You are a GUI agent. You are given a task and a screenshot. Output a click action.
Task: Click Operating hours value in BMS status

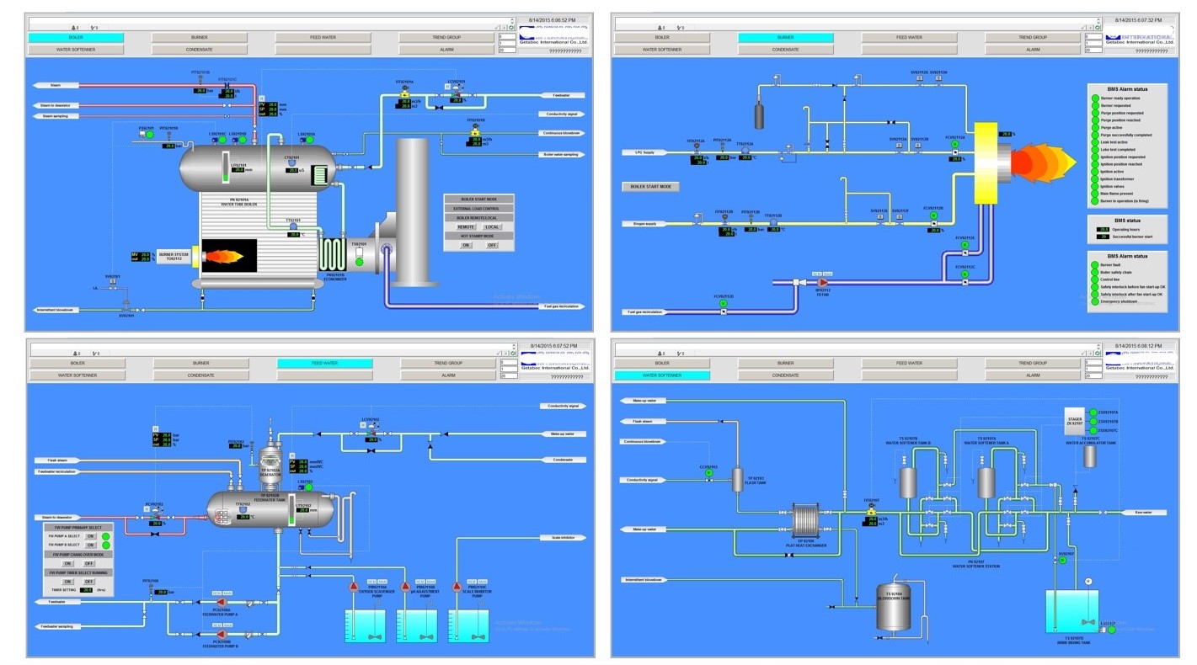point(1103,229)
